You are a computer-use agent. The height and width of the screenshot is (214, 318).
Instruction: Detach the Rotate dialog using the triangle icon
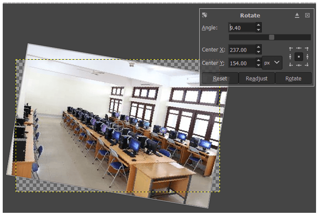pyautogui.click(x=297, y=15)
